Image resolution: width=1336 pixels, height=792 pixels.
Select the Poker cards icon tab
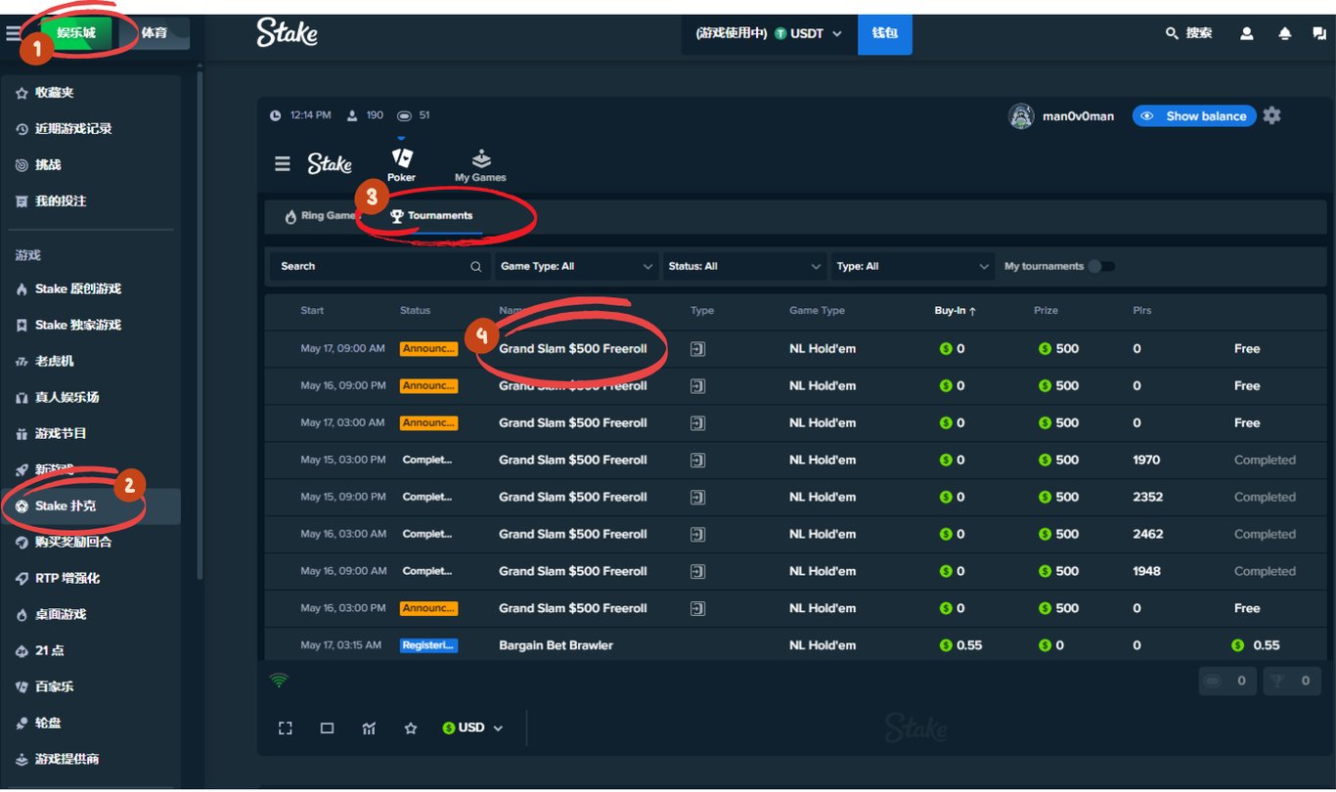point(401,165)
